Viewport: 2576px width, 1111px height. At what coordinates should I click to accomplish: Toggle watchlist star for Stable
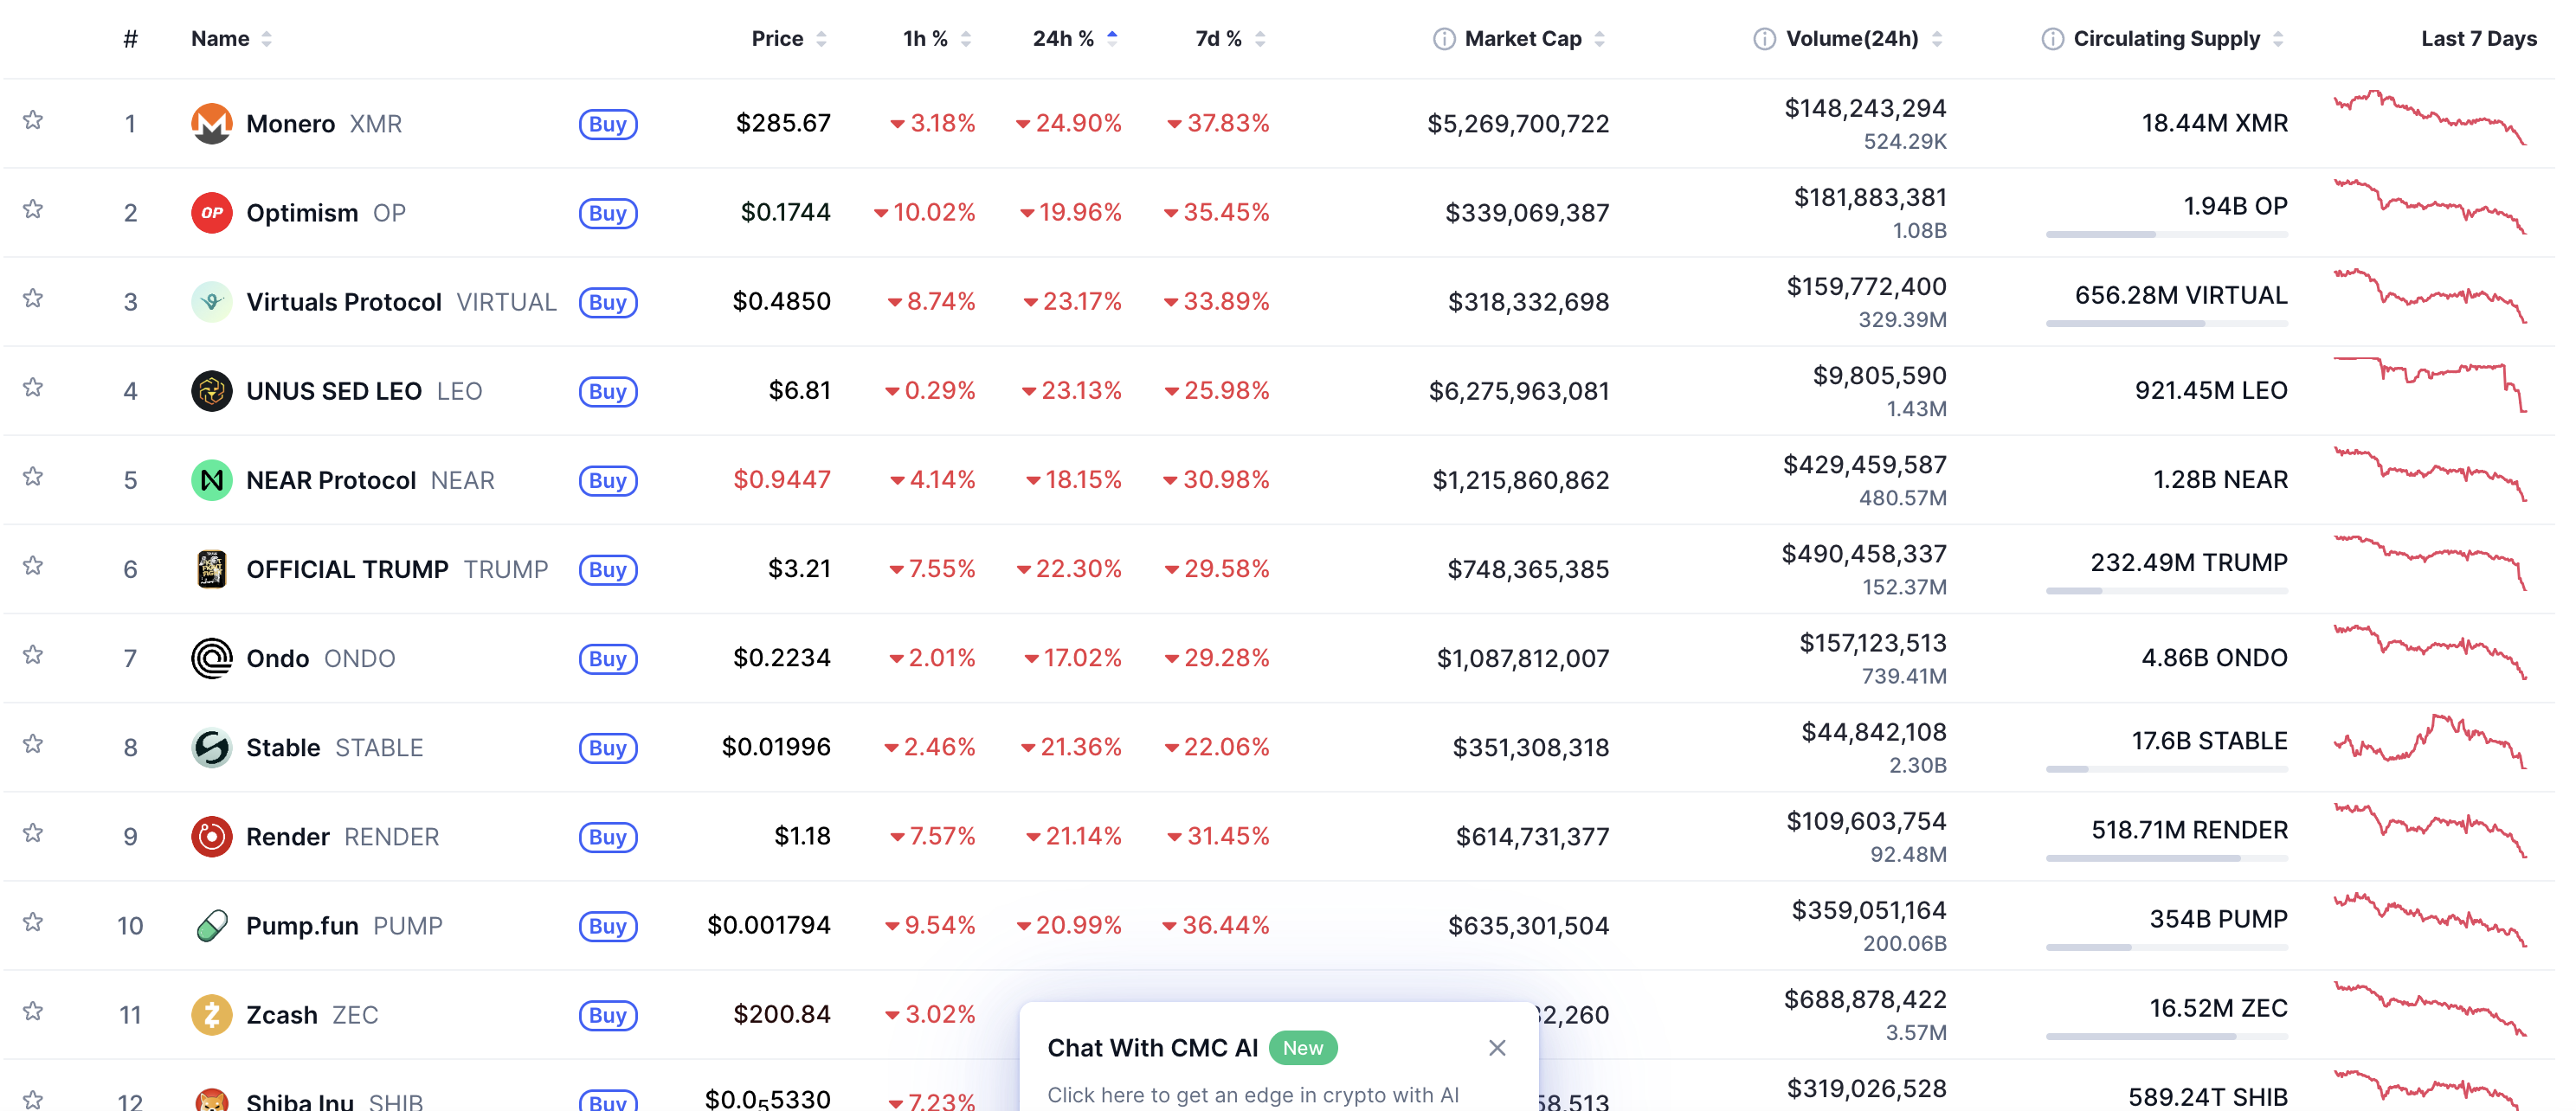(x=33, y=744)
